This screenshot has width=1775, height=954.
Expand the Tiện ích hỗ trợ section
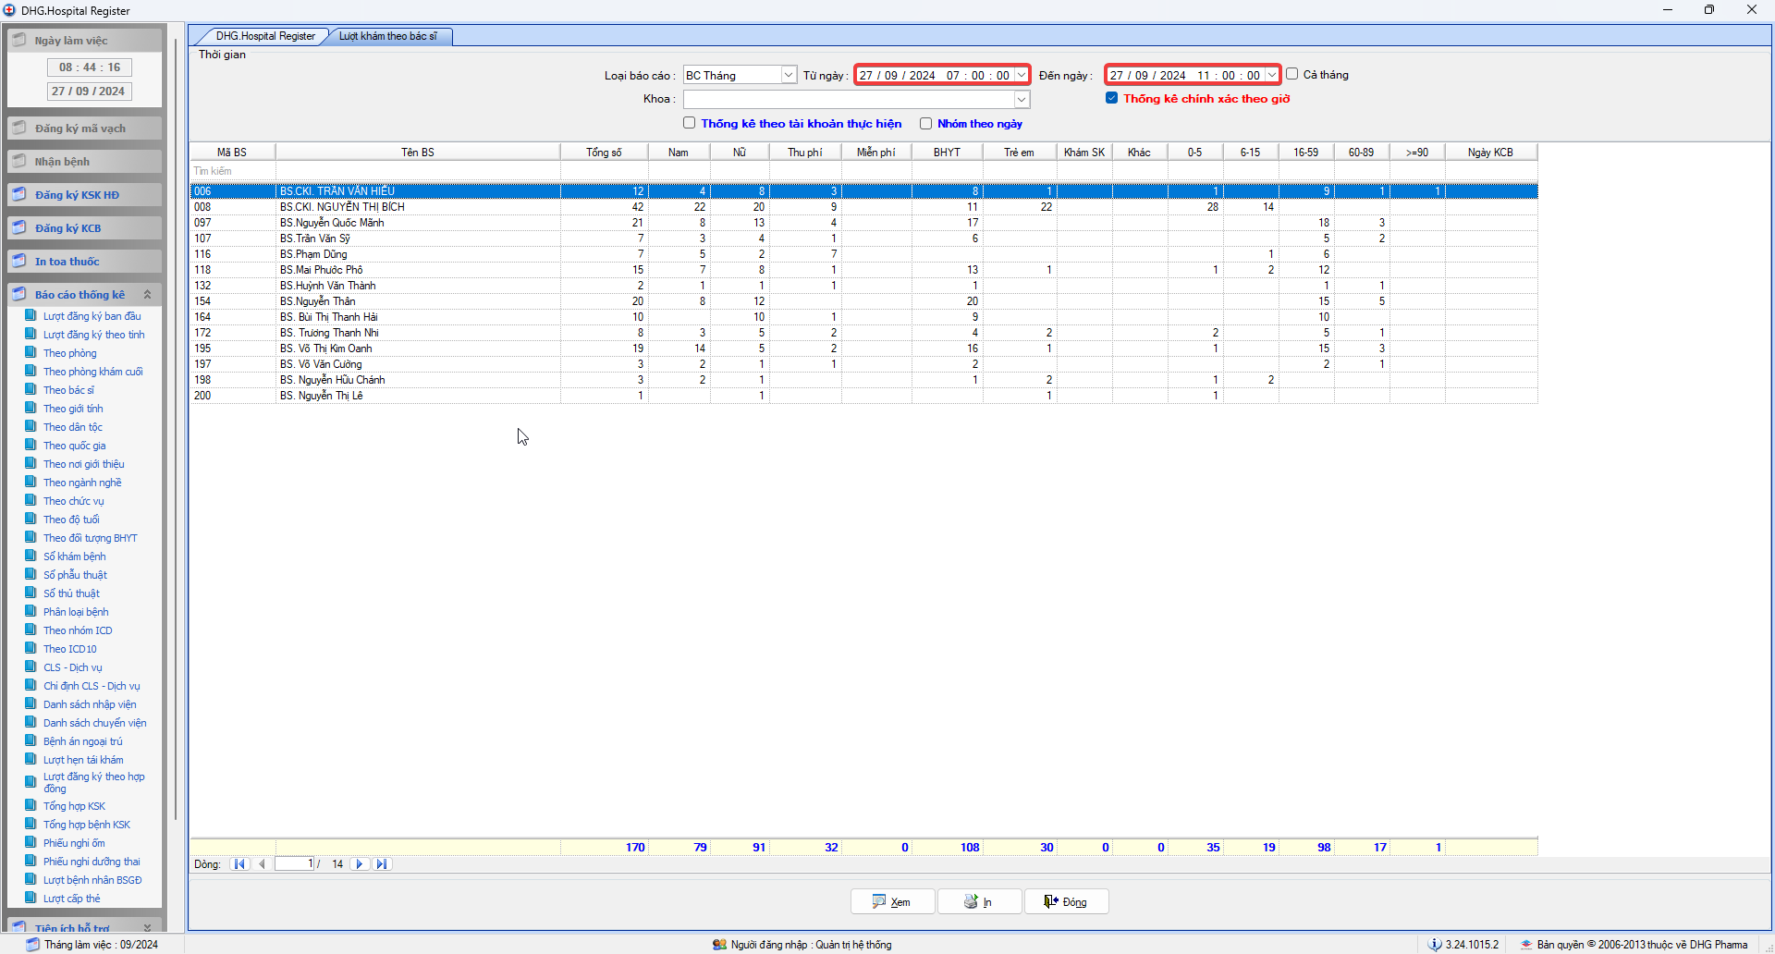pos(147,926)
